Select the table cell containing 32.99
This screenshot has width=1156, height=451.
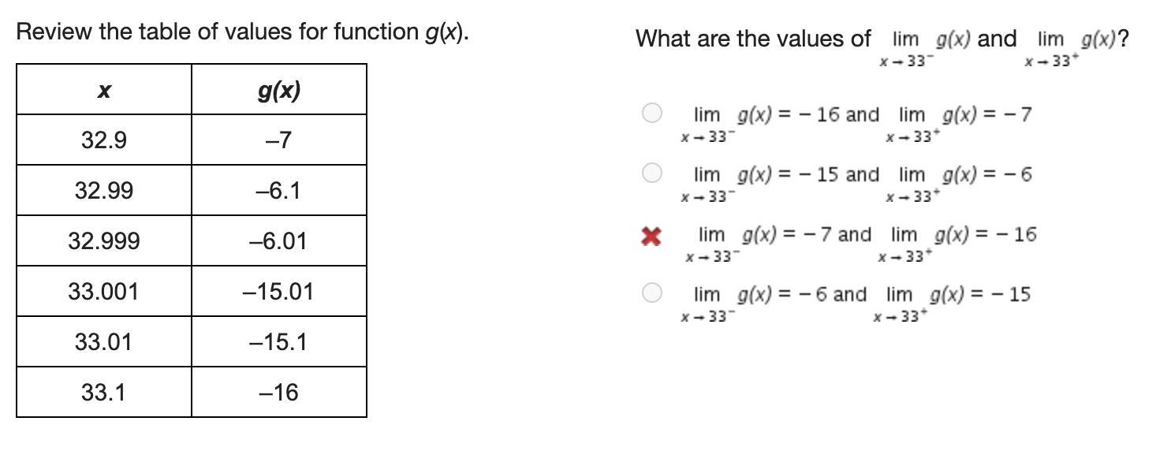coord(103,191)
